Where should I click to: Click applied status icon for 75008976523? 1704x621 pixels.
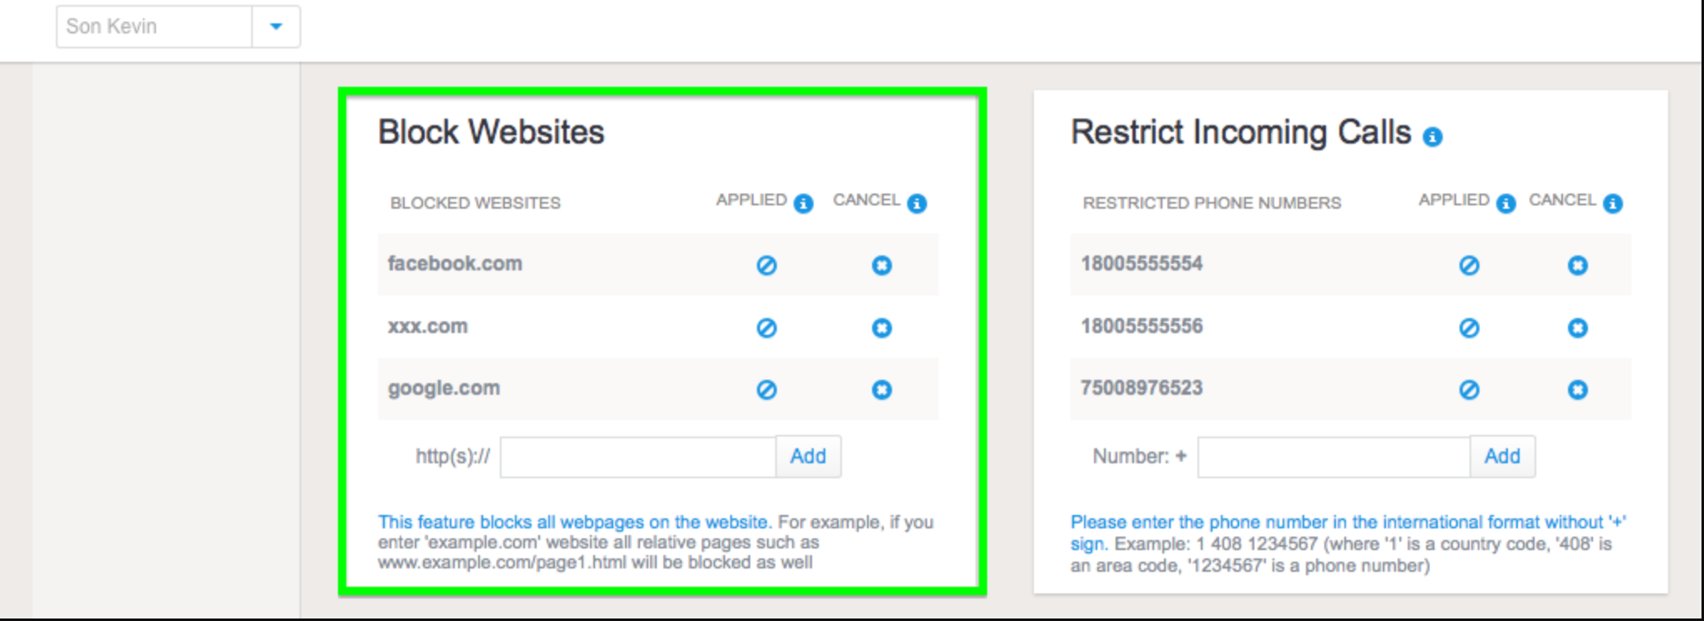pyautogui.click(x=1470, y=390)
